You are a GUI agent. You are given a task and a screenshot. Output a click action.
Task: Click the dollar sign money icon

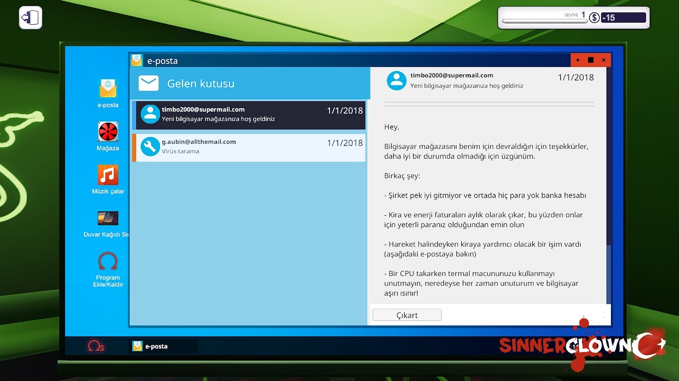pyautogui.click(x=594, y=18)
